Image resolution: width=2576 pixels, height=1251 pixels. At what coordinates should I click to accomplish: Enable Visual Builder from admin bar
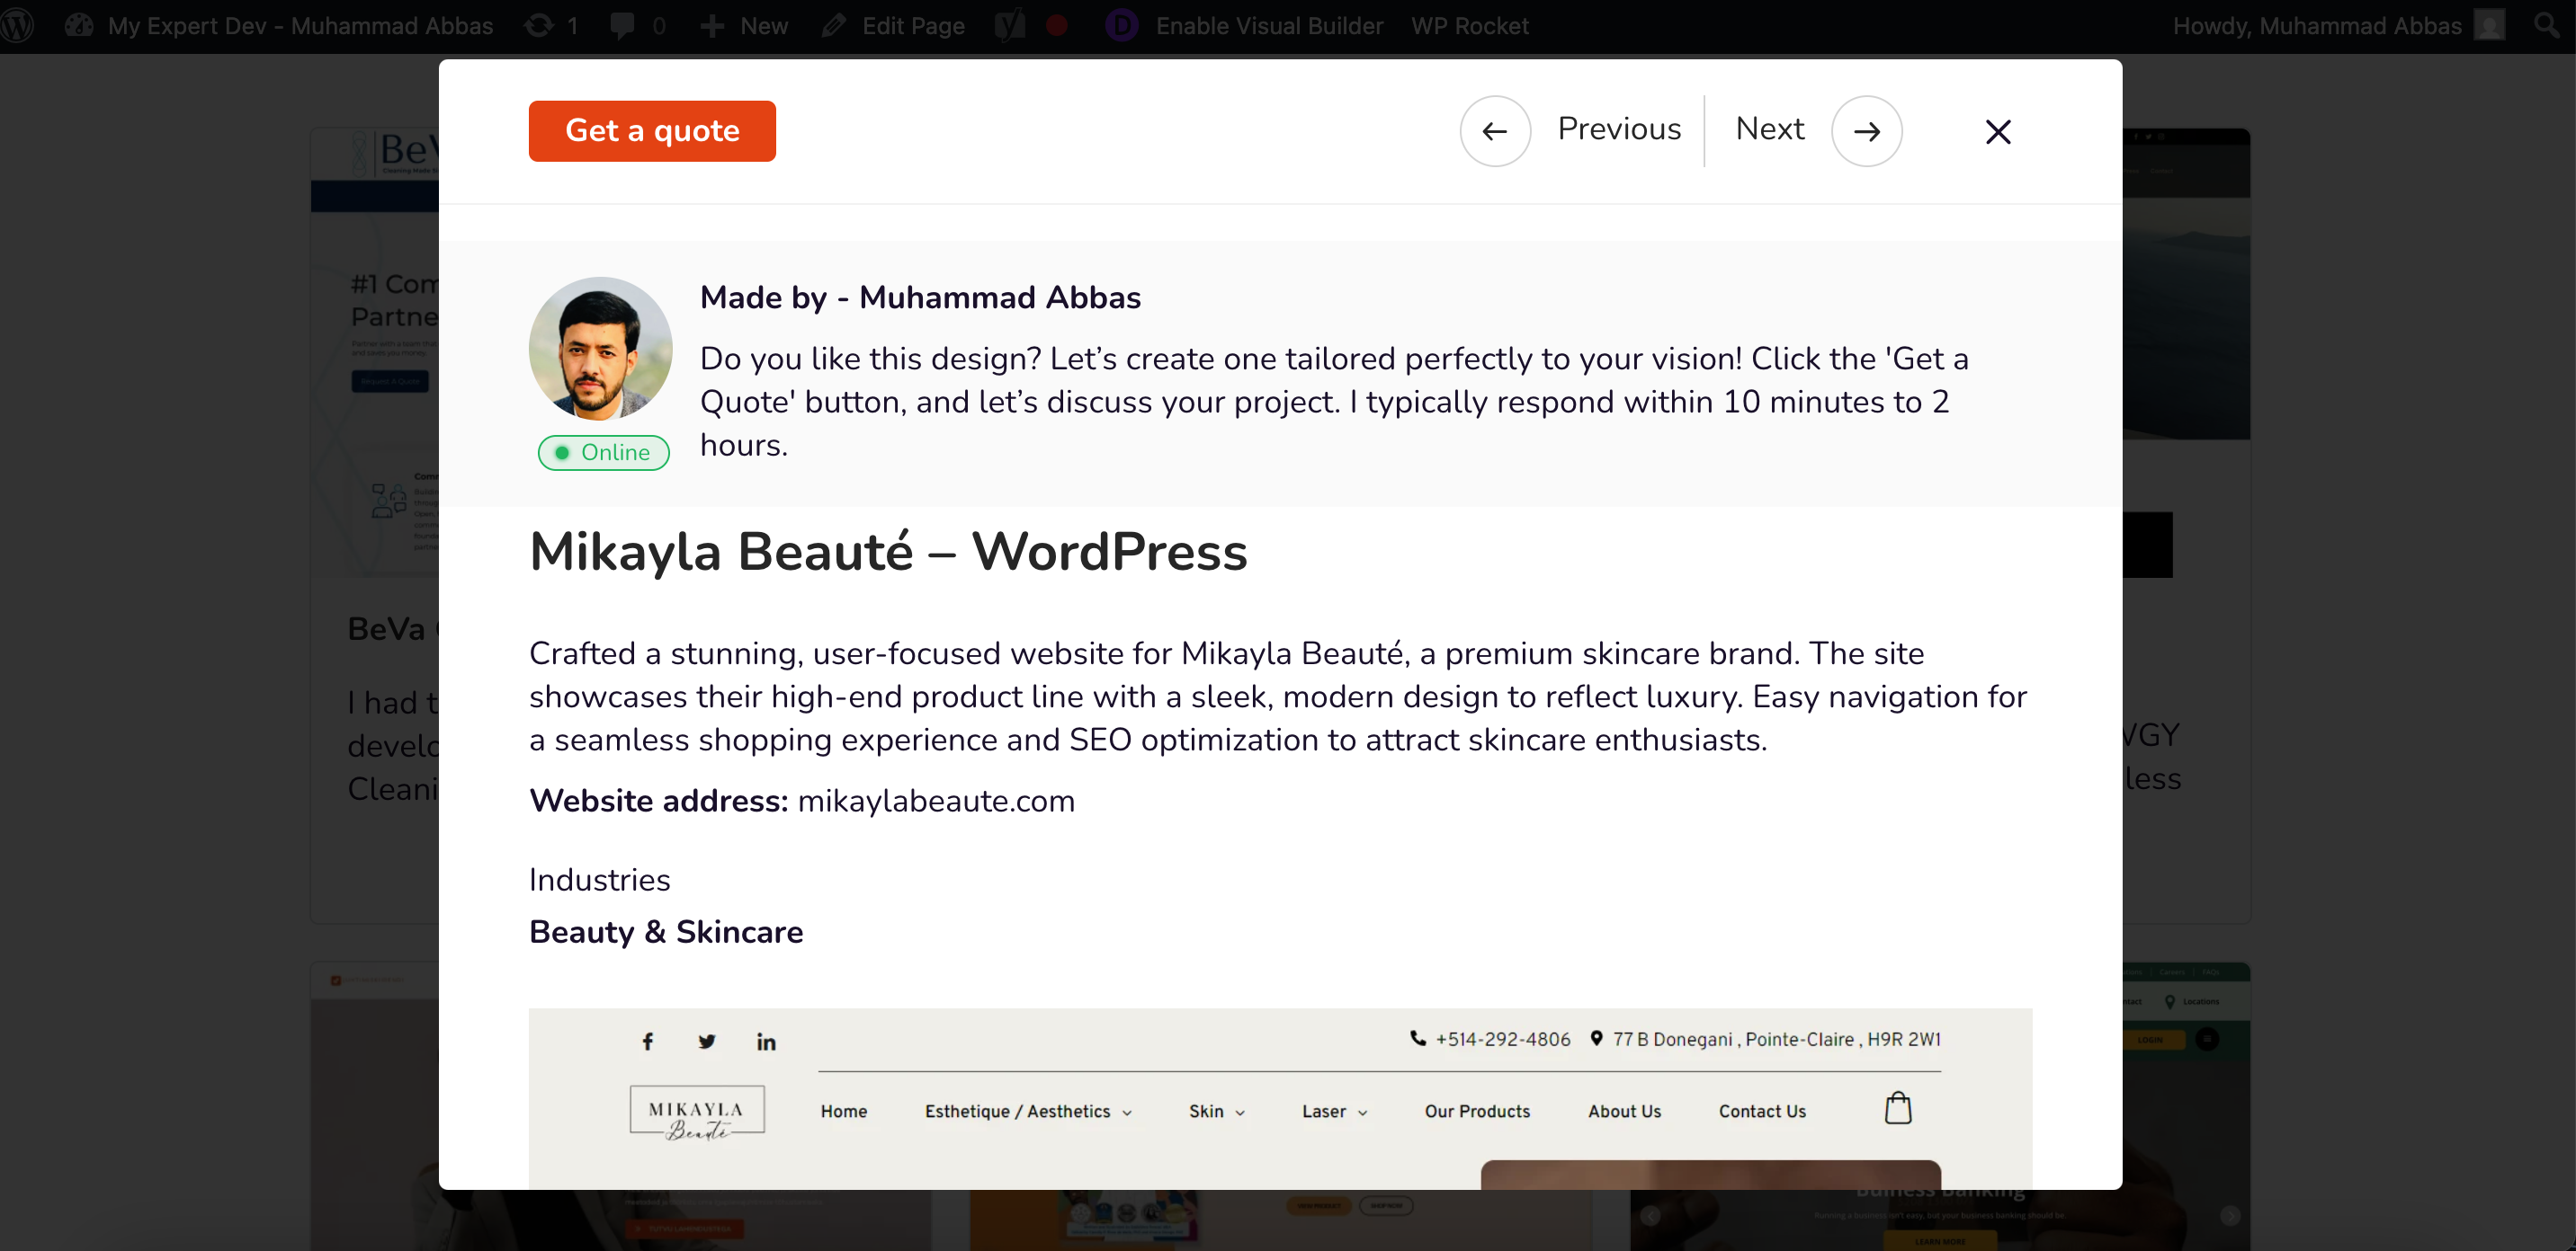pyautogui.click(x=1269, y=26)
